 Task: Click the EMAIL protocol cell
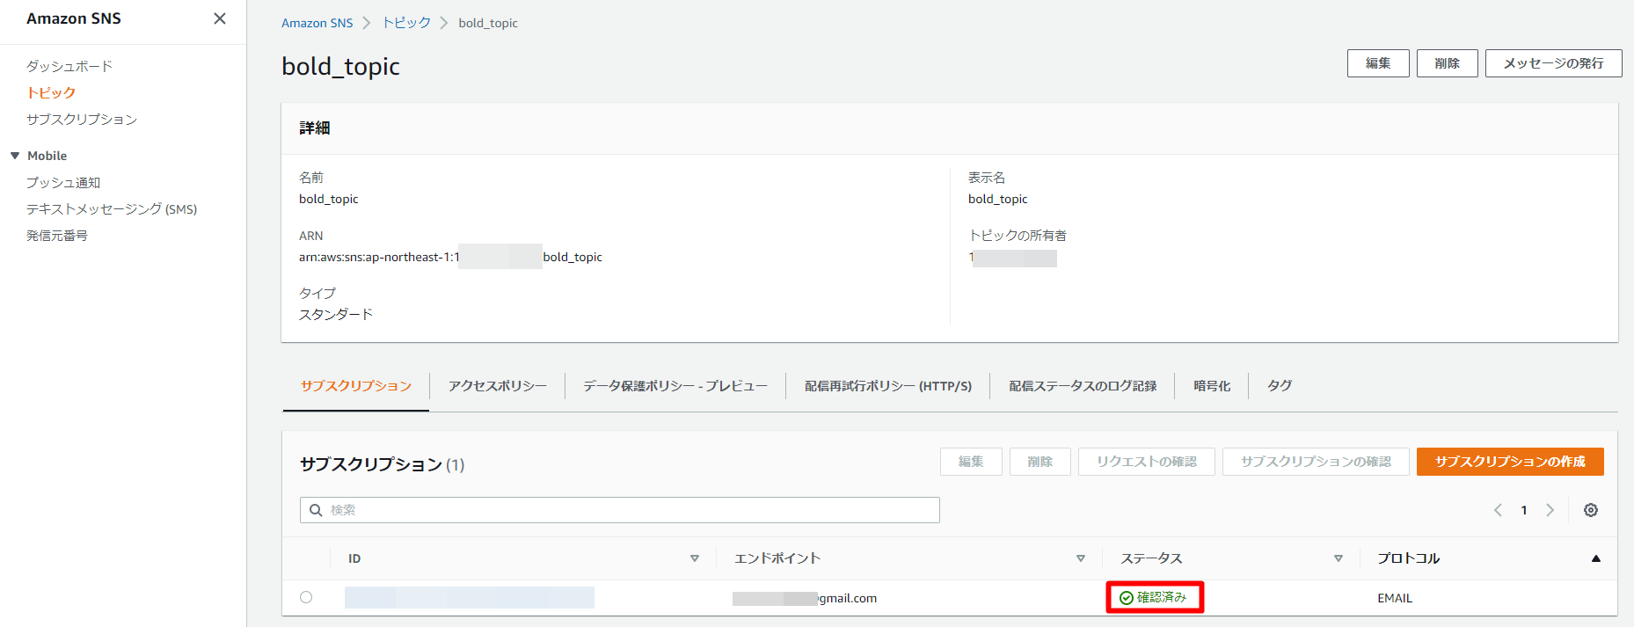pyautogui.click(x=1395, y=598)
